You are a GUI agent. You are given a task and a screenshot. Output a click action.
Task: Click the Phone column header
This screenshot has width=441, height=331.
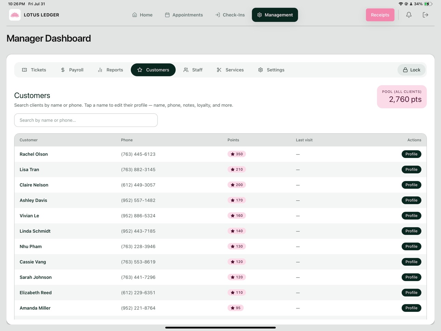click(127, 140)
